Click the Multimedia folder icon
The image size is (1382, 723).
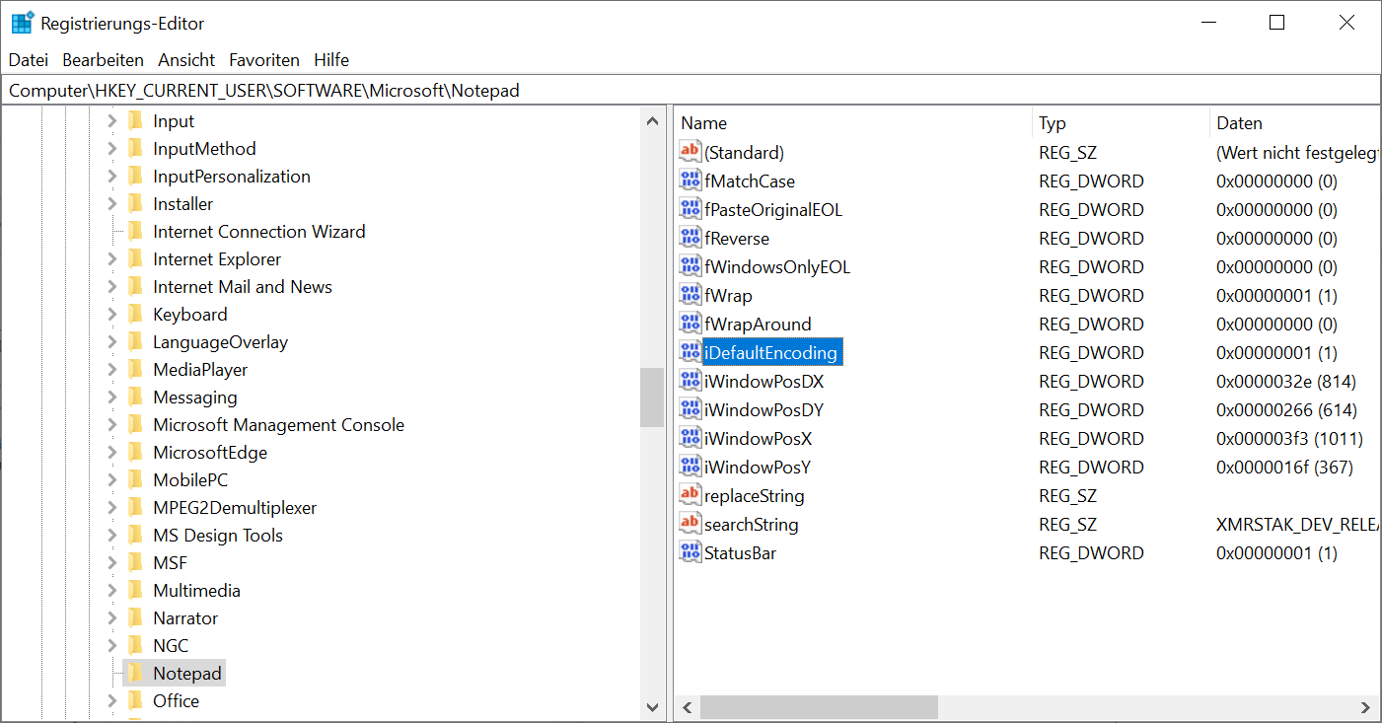tap(135, 590)
